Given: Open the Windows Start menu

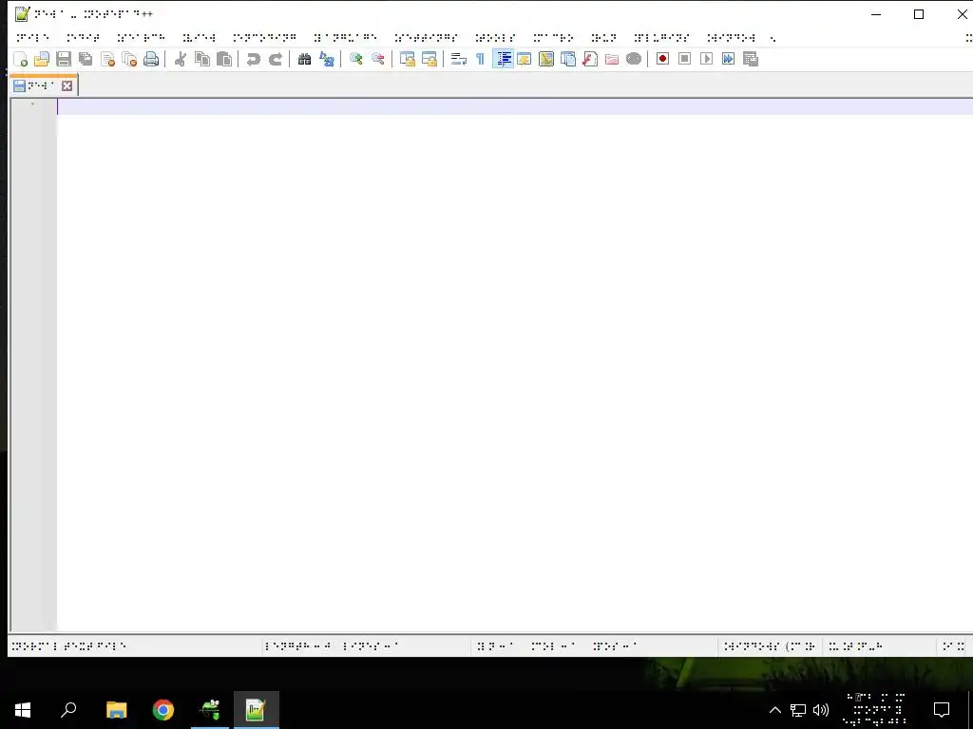Looking at the screenshot, I should coord(23,710).
